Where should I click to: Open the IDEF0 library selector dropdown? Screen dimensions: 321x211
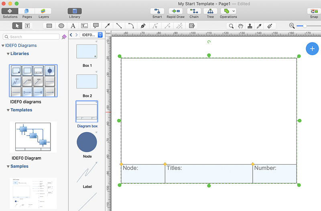click(91, 35)
